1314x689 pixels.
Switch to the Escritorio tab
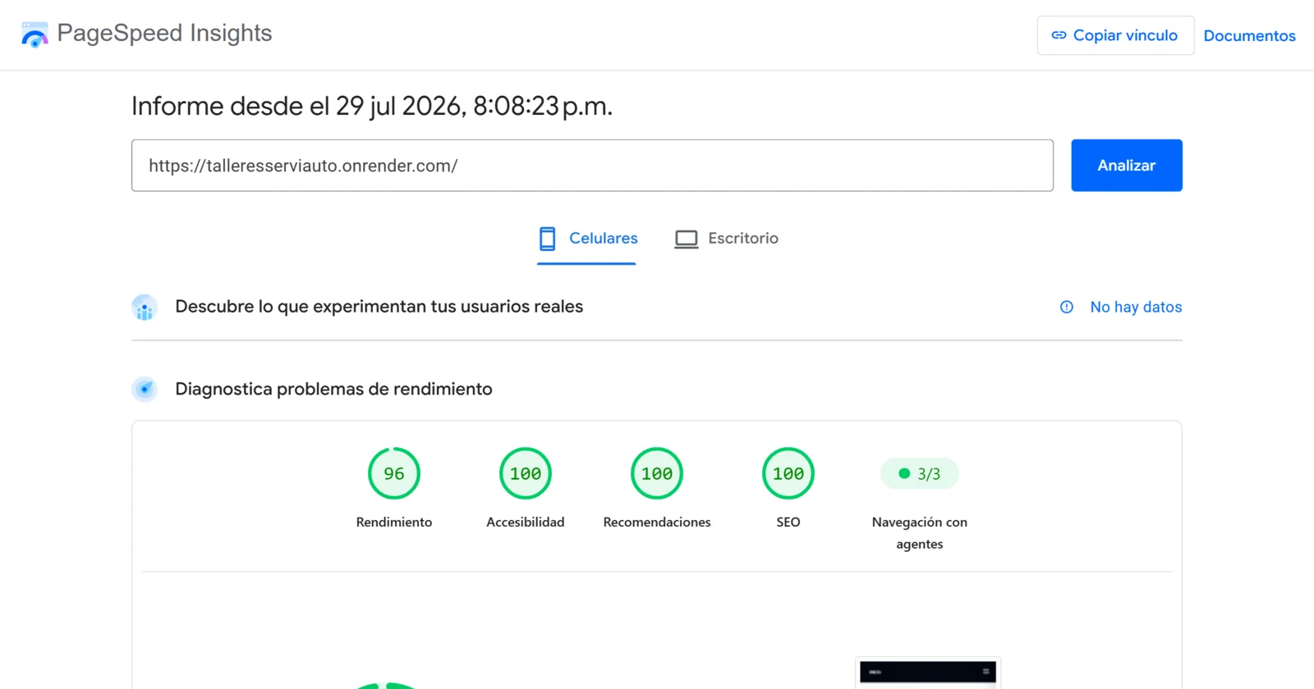726,239
